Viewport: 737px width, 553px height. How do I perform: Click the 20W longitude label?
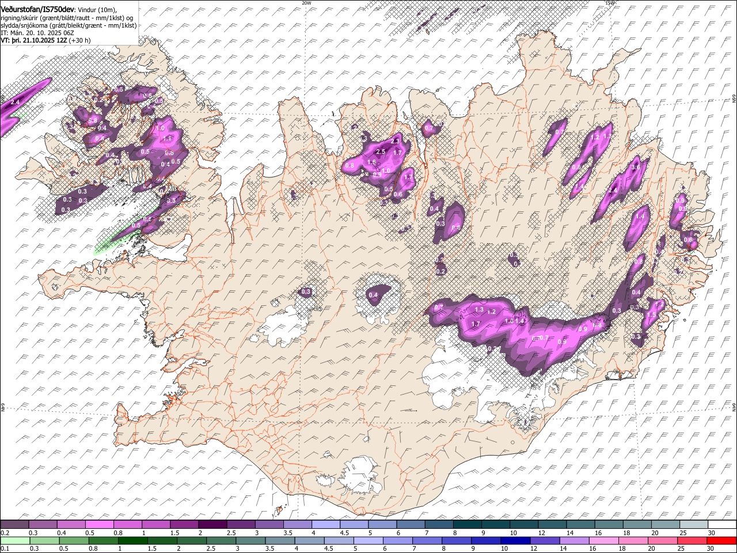coord(306,3)
